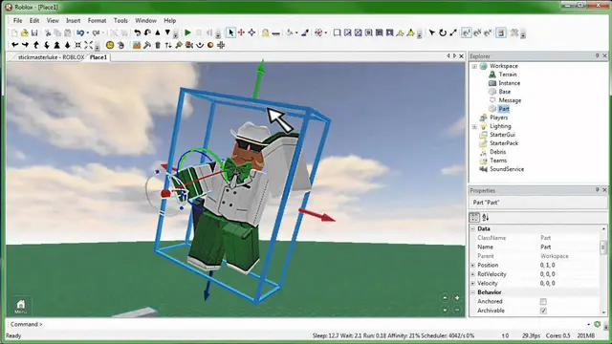Click the diagonal scale arrow tool
Viewport: 612px width, 344px height.
[452, 32]
